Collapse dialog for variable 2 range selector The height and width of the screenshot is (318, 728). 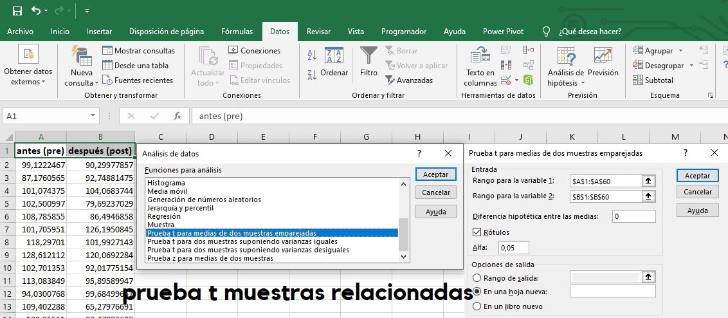649,197
